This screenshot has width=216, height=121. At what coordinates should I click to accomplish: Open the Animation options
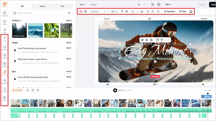click(169, 11)
